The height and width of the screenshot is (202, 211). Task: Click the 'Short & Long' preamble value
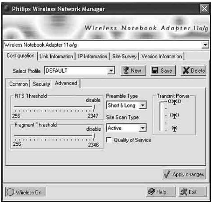(121, 105)
